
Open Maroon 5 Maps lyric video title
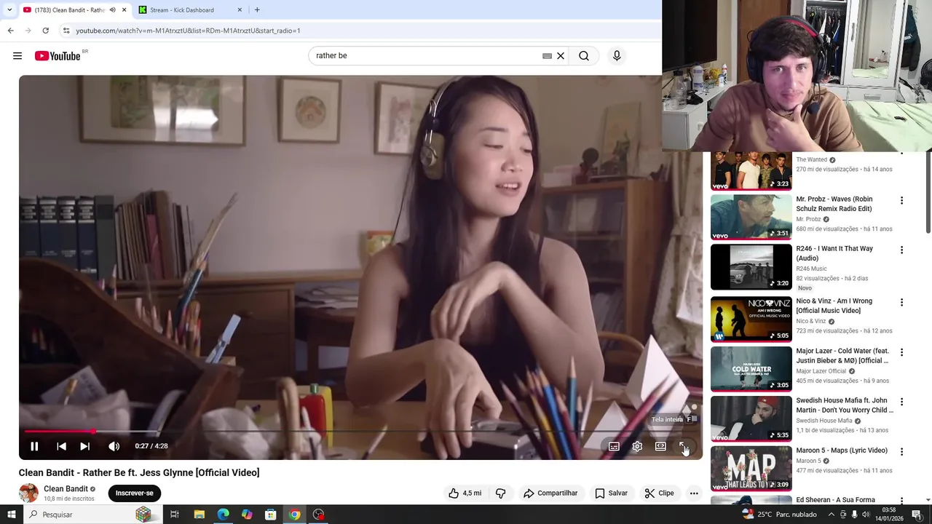(x=842, y=450)
